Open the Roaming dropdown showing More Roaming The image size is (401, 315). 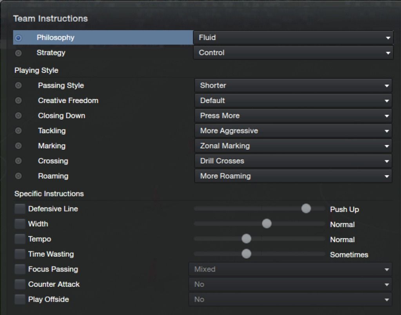[293, 176]
